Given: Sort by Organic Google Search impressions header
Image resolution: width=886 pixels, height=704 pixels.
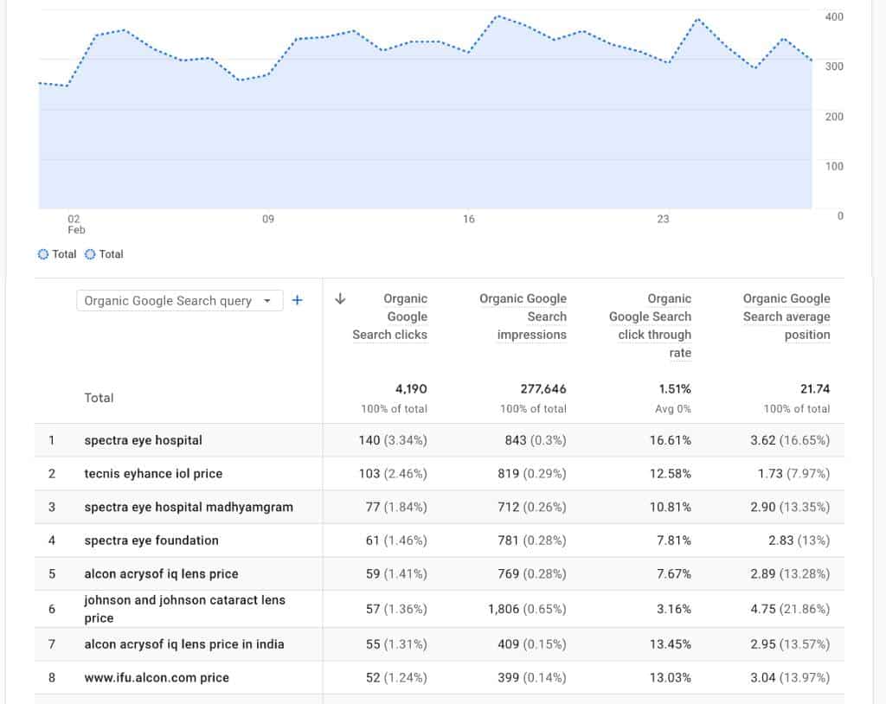Looking at the screenshot, I should 523,317.
